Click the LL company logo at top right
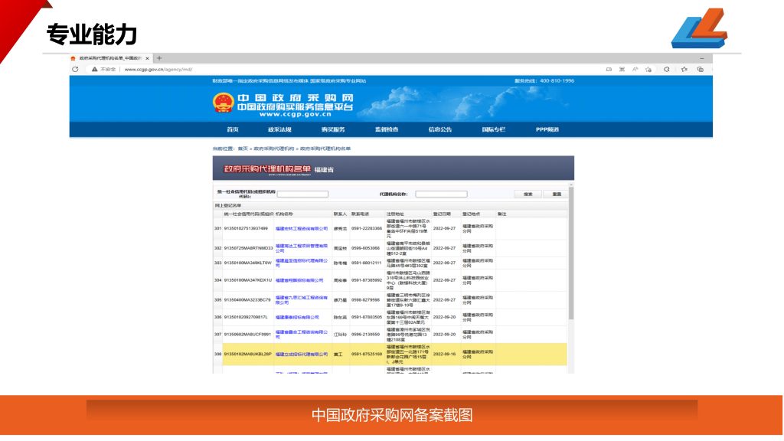The width and height of the screenshot is (784, 441). (x=698, y=28)
